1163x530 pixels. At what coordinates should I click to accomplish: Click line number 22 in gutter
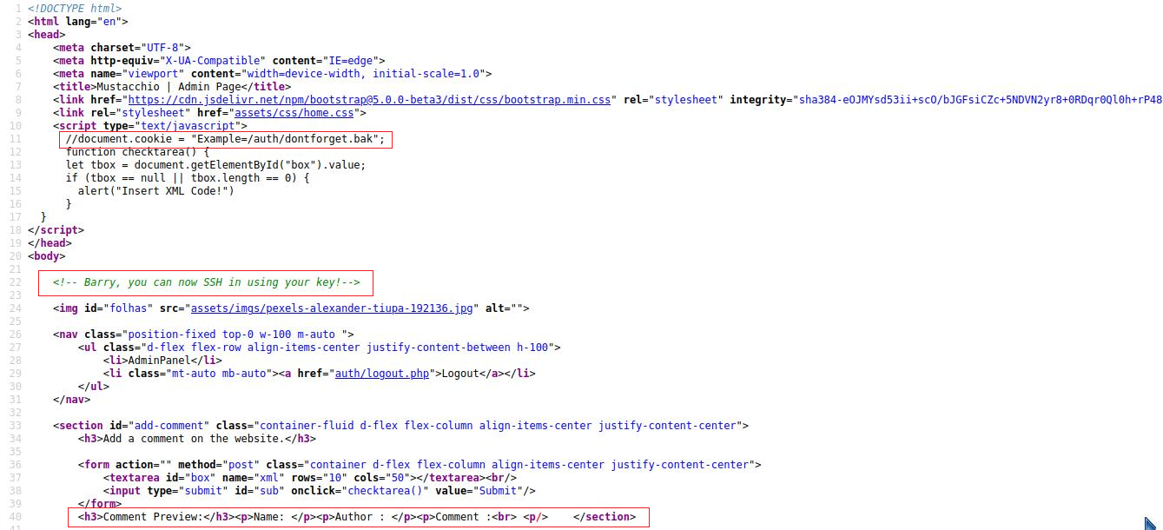tap(15, 282)
